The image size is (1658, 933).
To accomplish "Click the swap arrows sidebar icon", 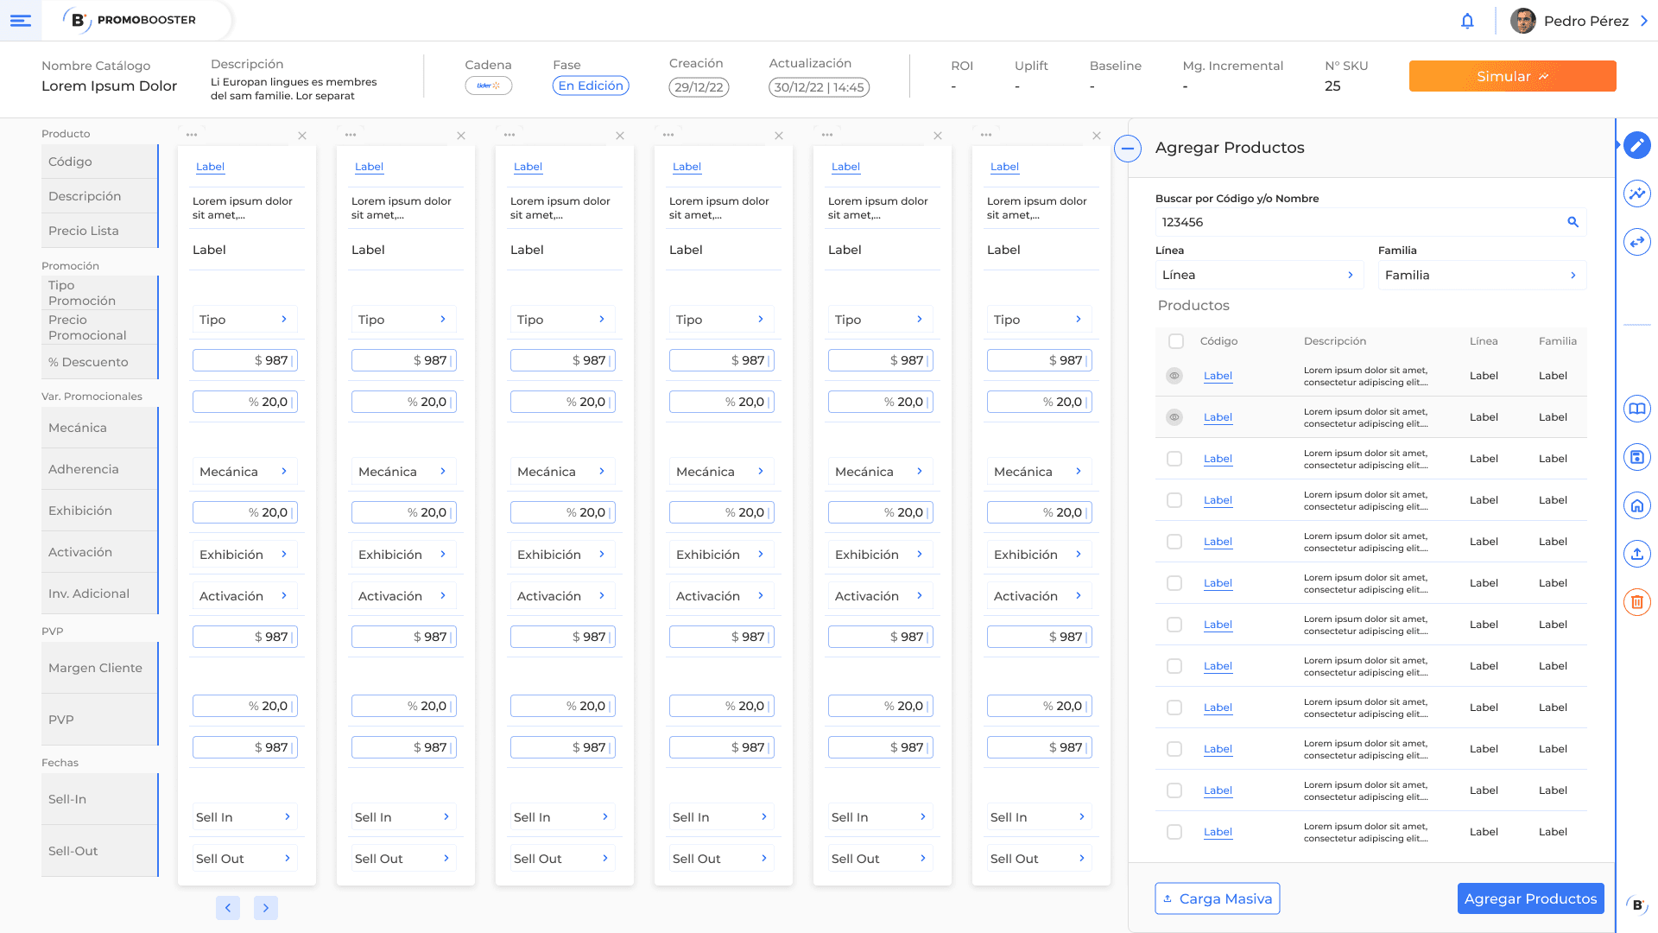I will click(1636, 242).
